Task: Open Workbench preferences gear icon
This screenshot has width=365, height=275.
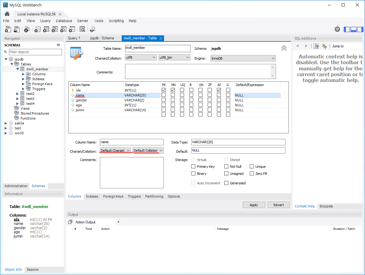Action: [x=337, y=29]
